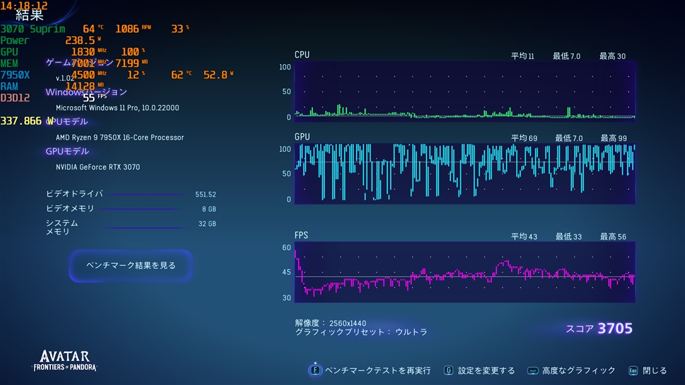Click the 解像度: 2560x1440 text
The width and height of the screenshot is (685, 385).
pyautogui.click(x=330, y=323)
